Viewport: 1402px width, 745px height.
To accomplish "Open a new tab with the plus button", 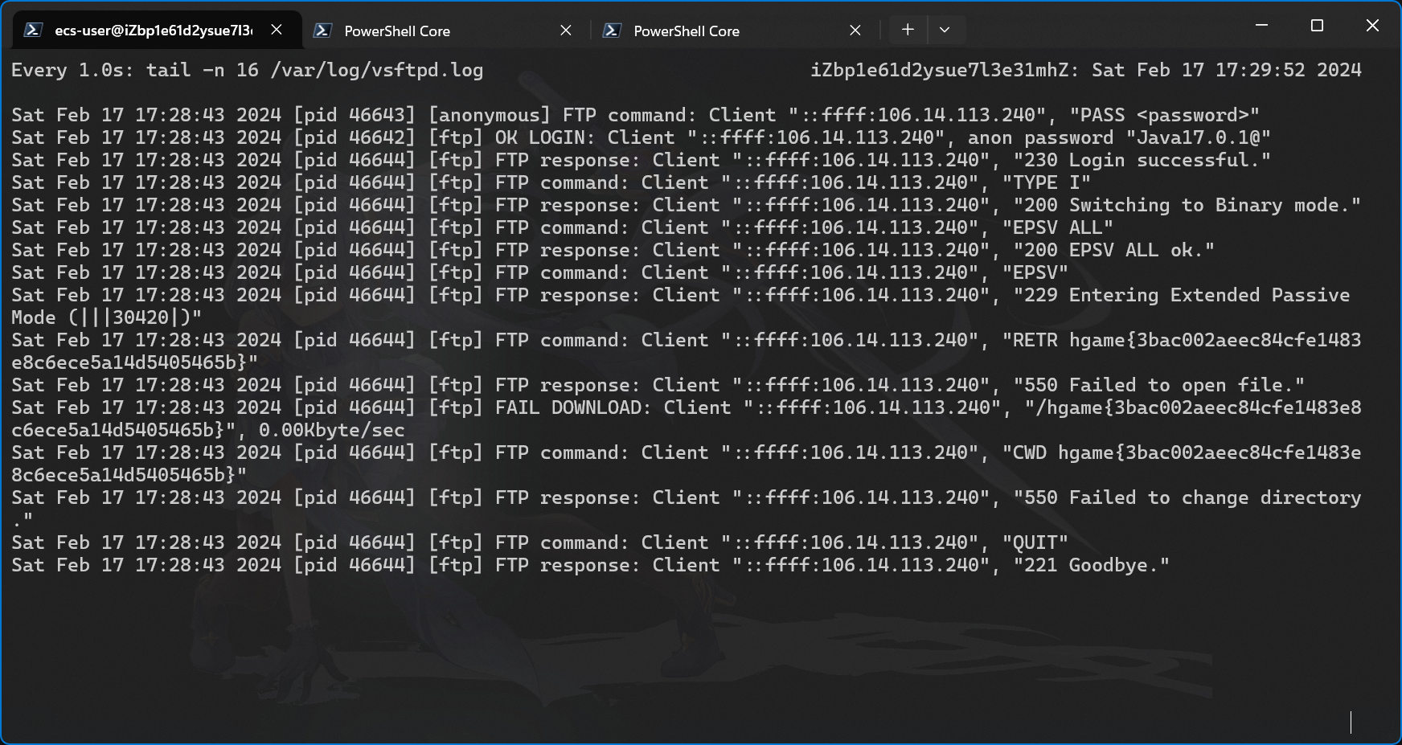I will click(908, 30).
